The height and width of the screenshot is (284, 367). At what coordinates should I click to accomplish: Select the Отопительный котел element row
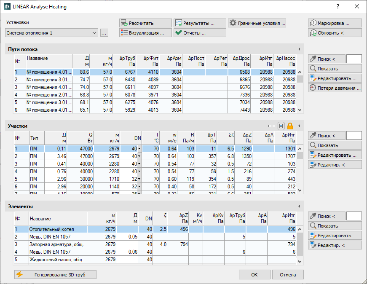[x=155, y=229]
